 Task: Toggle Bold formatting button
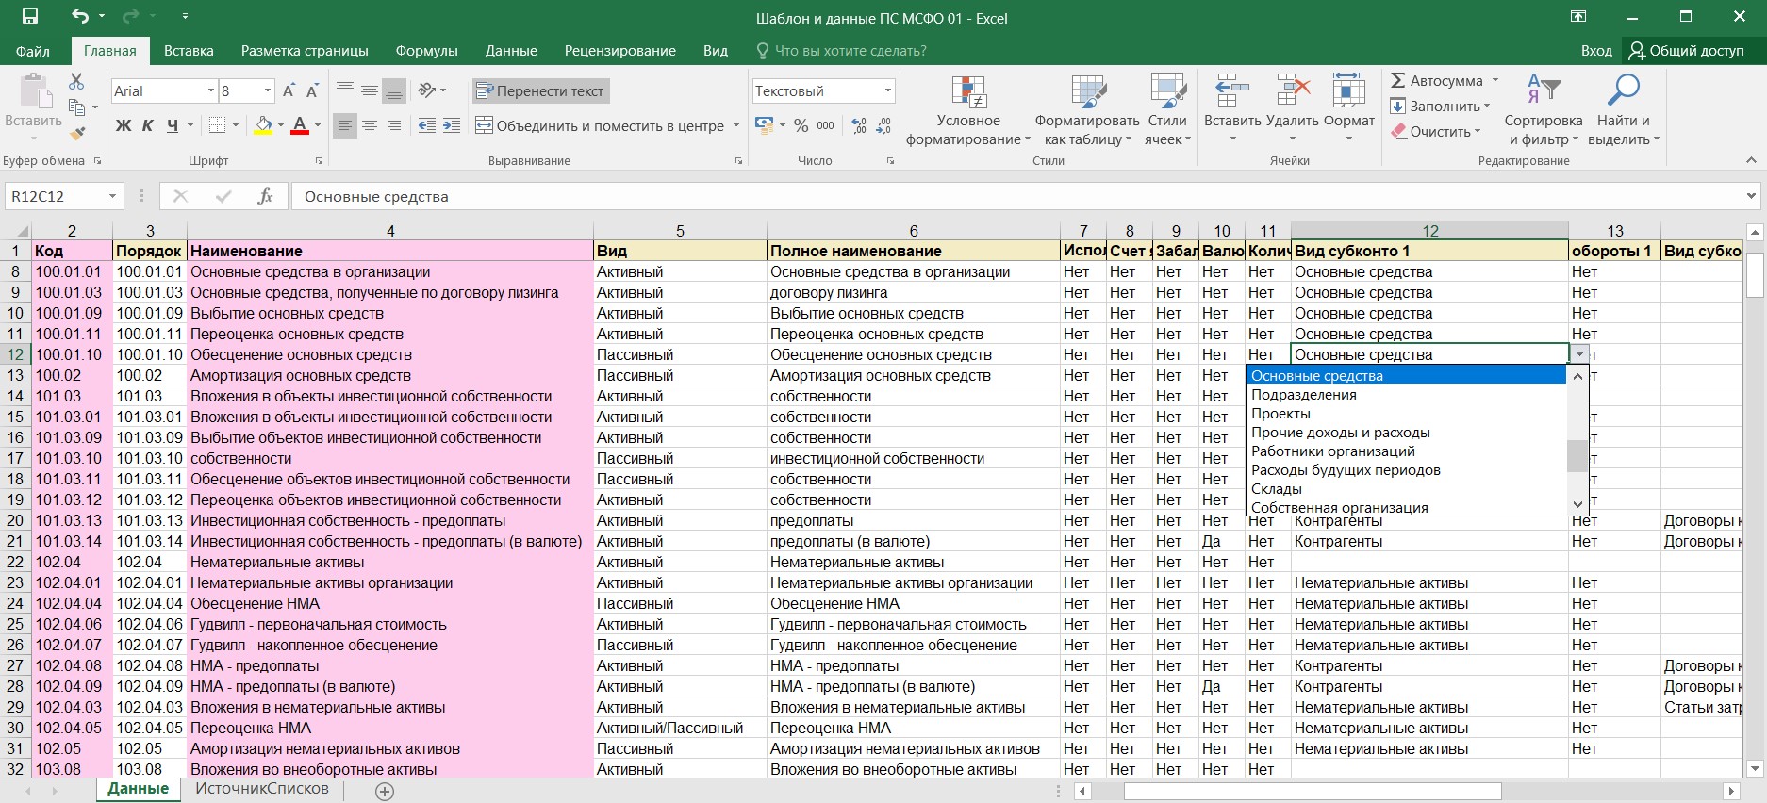point(124,125)
